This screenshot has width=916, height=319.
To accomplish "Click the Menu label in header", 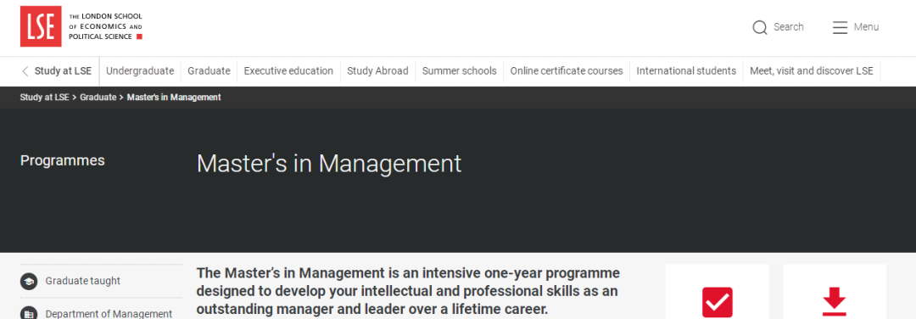I will coord(866,27).
